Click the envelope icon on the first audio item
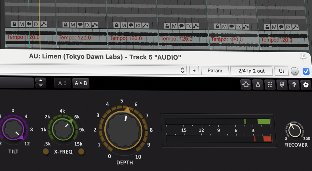 pos(44,24)
